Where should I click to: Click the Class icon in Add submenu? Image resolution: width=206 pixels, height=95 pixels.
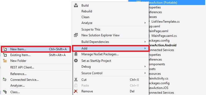tap(5, 92)
